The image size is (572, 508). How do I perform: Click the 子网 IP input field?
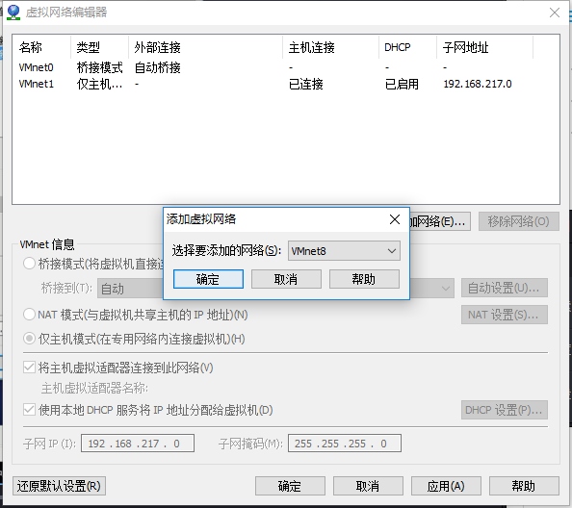(x=138, y=444)
